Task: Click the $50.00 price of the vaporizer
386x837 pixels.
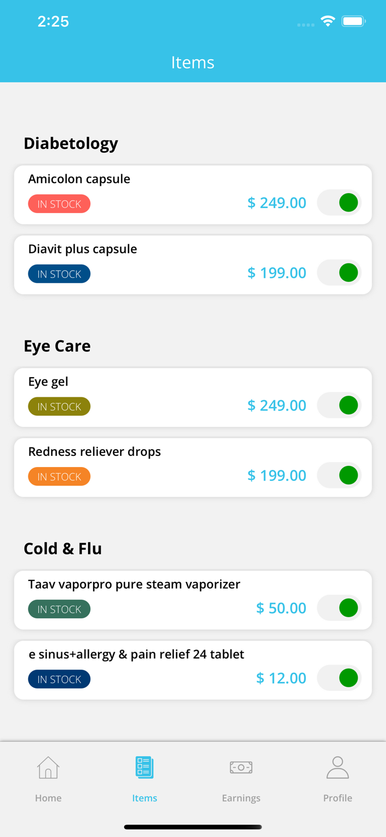Action: (x=281, y=608)
